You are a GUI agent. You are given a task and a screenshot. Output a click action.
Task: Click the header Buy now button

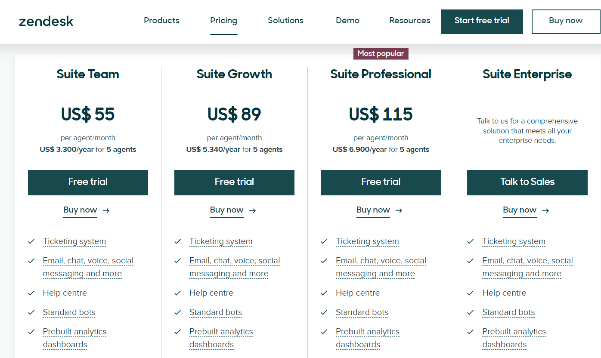[565, 21]
